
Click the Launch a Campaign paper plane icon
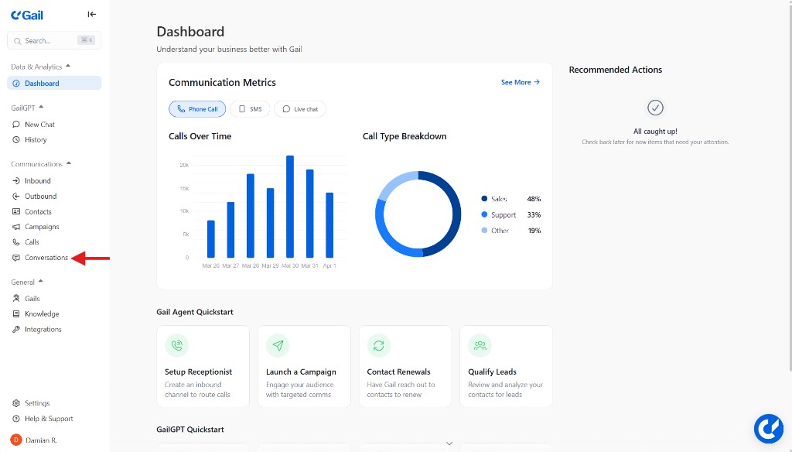tap(278, 345)
